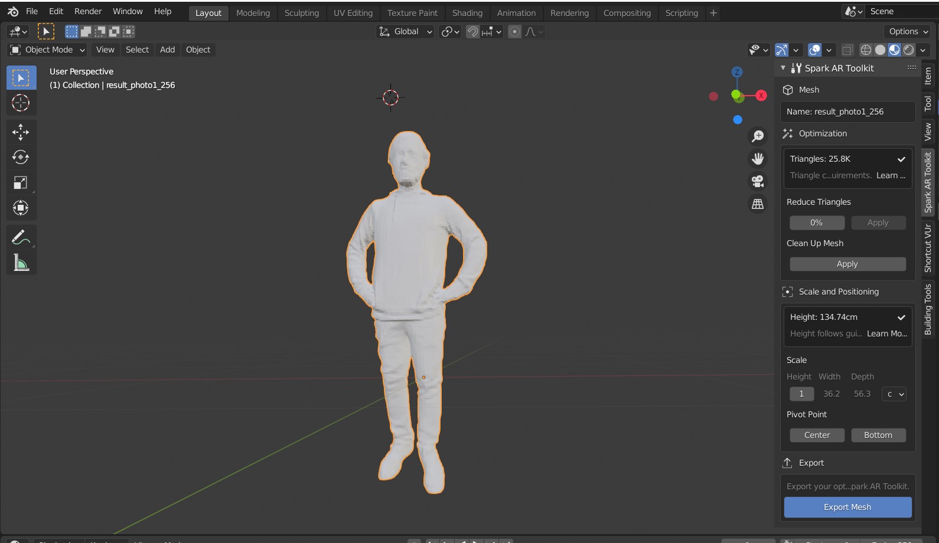Collapse the Spark AR Toolkit panel
The height and width of the screenshot is (543, 939).
[x=783, y=68]
